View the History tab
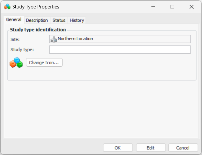The image size is (202, 155). 77,20
